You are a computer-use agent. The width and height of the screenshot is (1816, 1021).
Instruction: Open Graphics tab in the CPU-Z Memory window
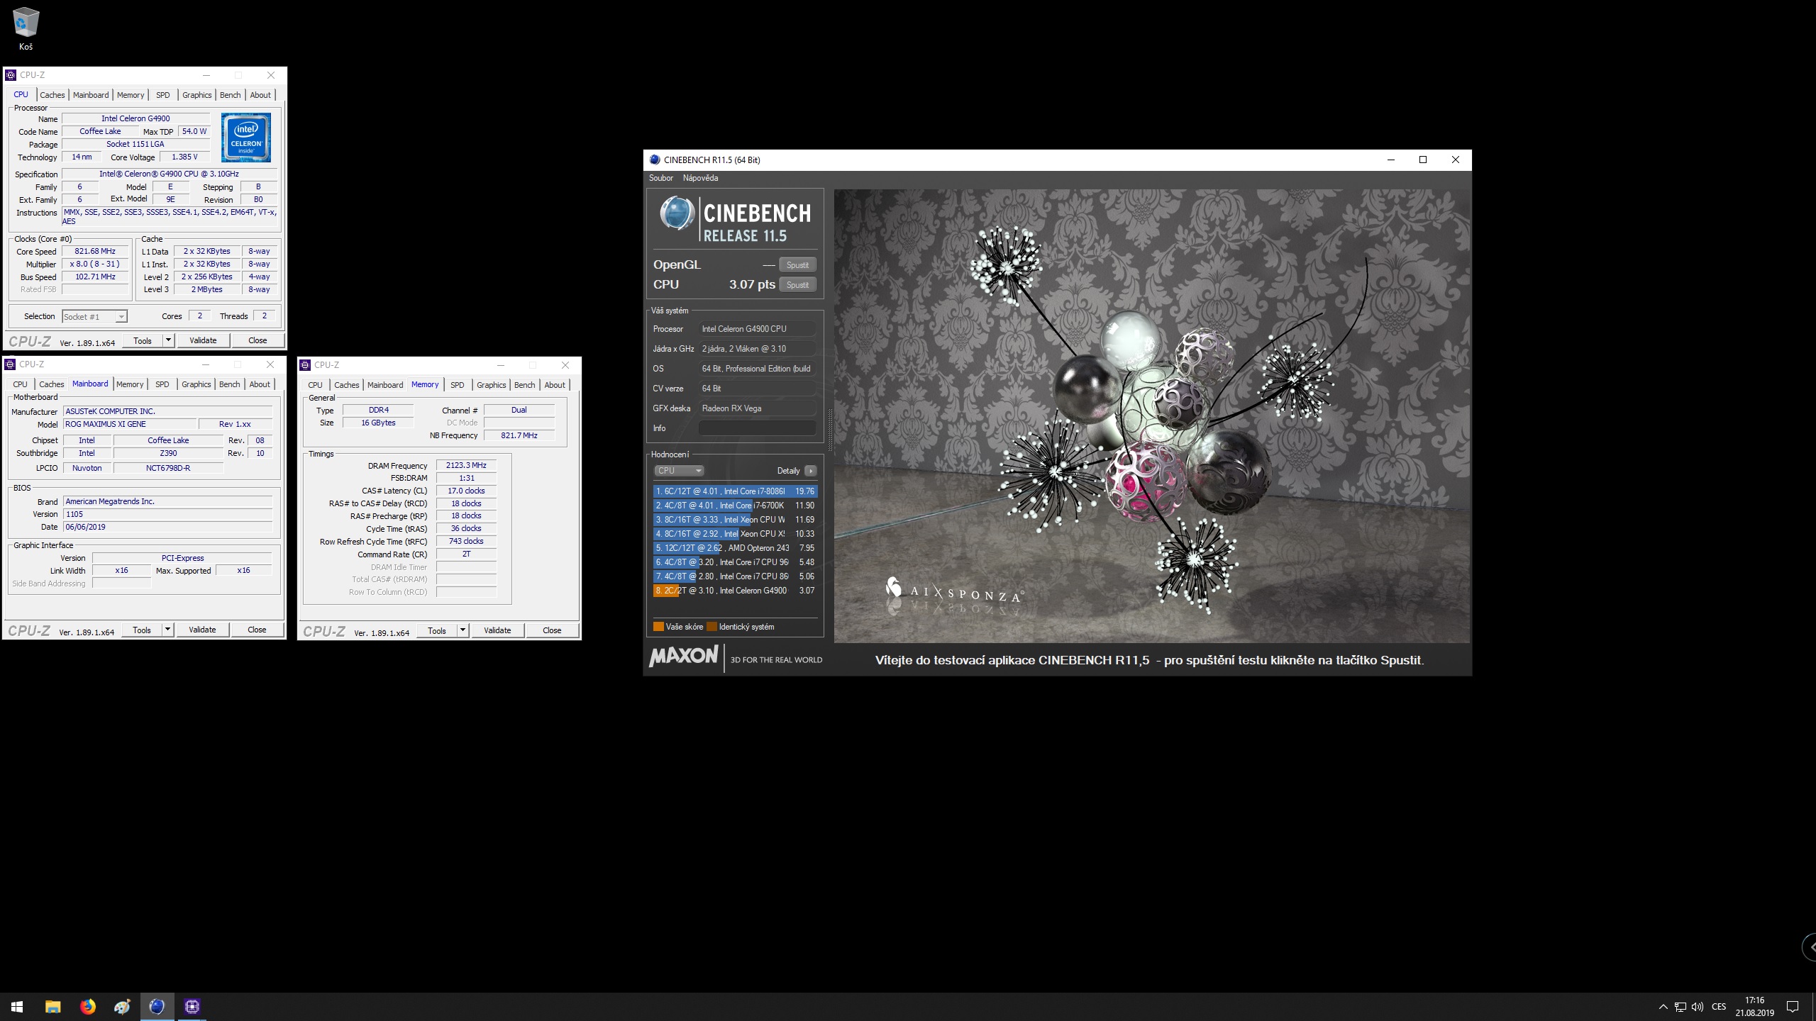[x=491, y=385]
